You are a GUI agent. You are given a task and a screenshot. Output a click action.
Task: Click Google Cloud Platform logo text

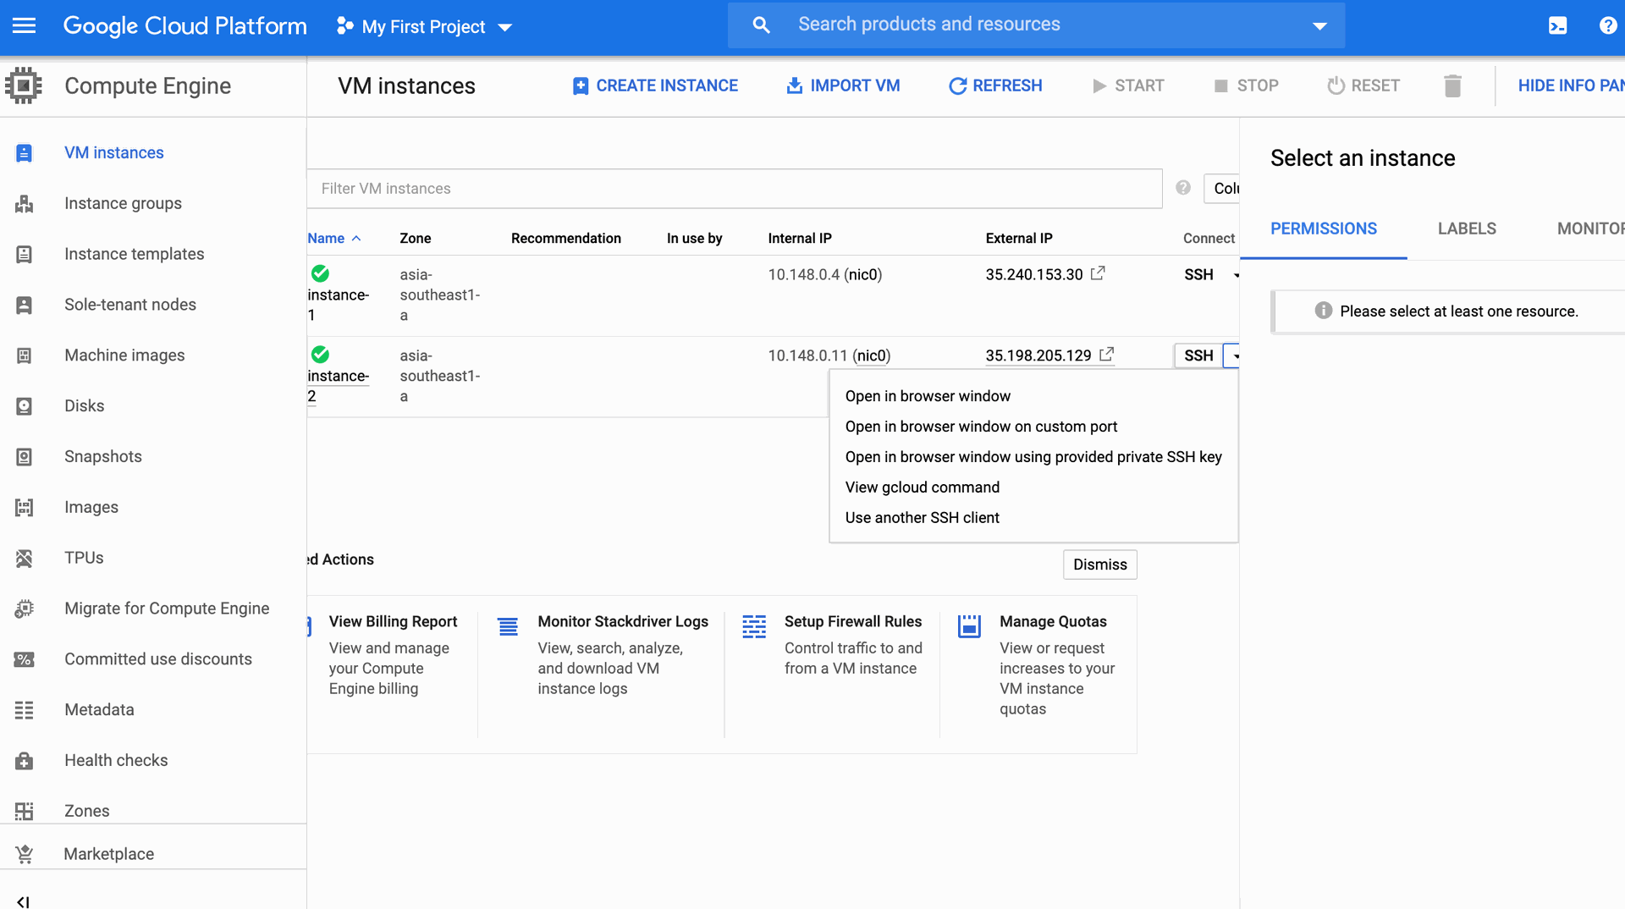pos(185,26)
